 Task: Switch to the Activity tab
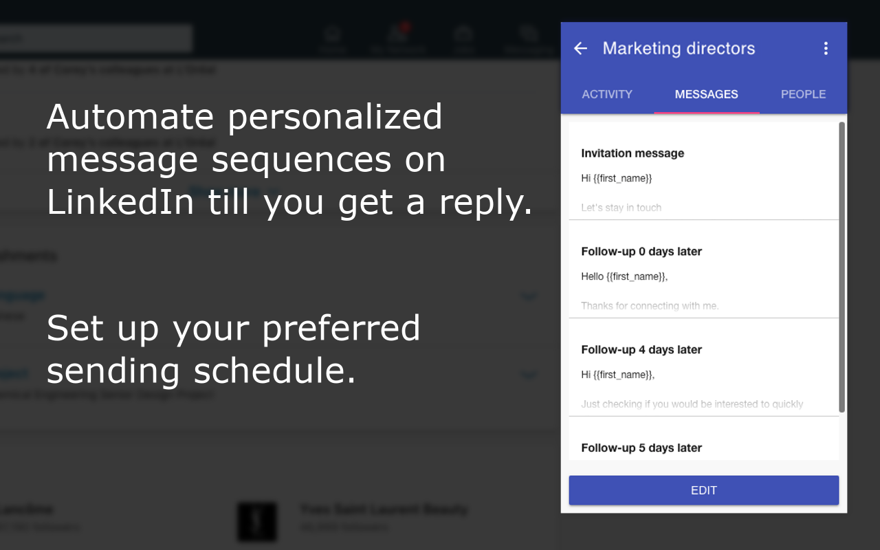[607, 94]
